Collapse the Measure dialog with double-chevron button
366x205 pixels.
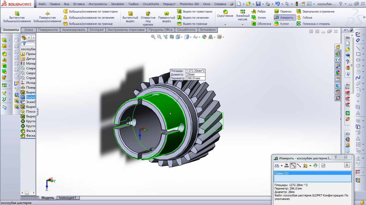click(x=347, y=165)
